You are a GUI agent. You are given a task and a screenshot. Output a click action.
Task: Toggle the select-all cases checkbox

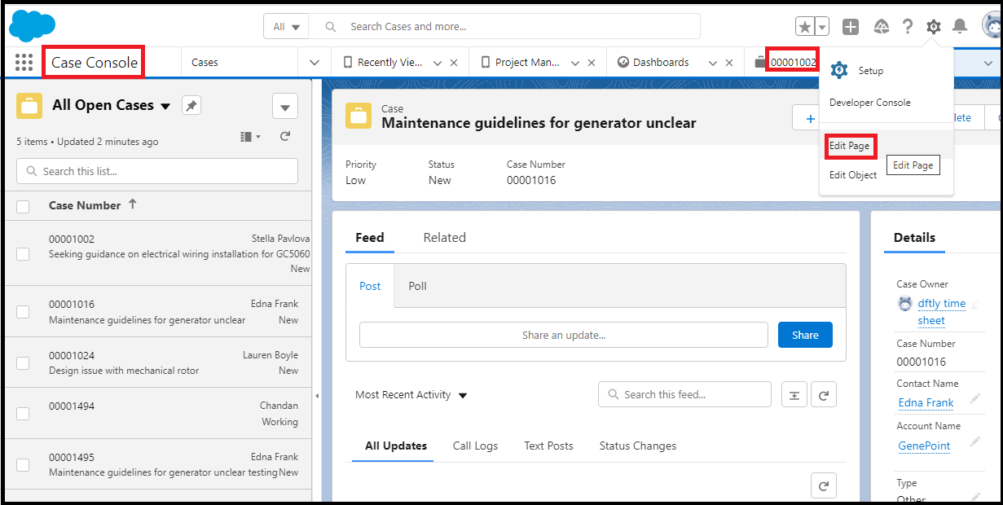pyautogui.click(x=23, y=207)
